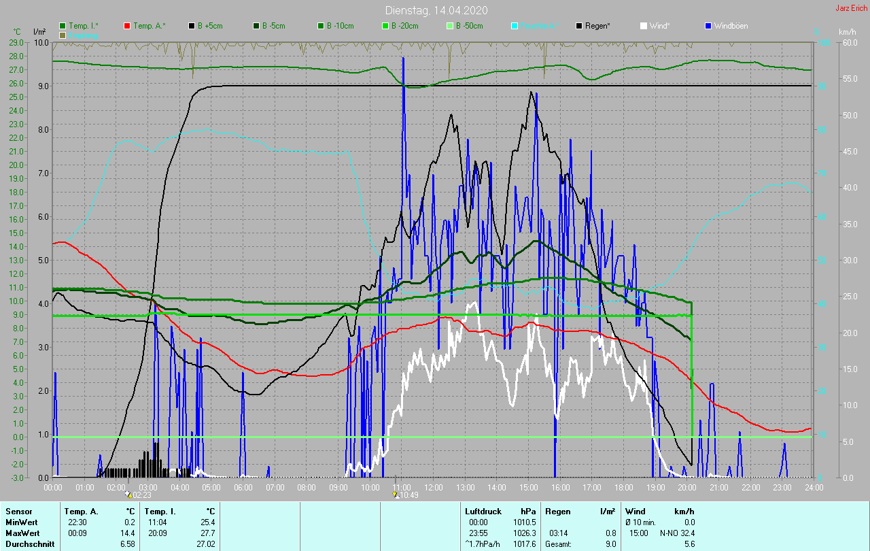Click the 10:49 time marker below the axis
Screen dimensions: 870x551
pyautogui.click(x=406, y=495)
